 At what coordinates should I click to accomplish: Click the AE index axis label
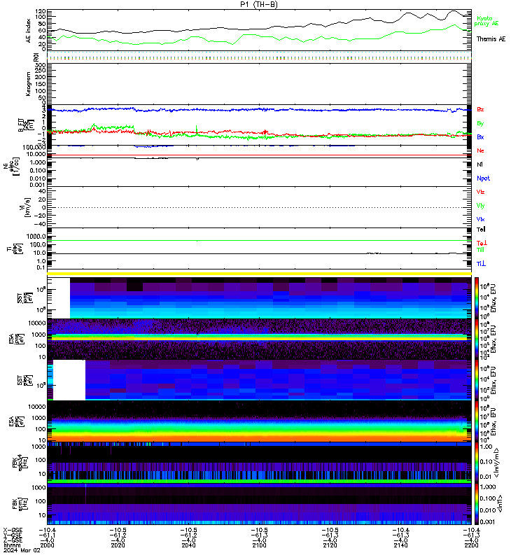click(29, 31)
